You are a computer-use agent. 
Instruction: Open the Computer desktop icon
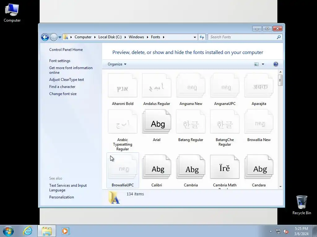12,12
